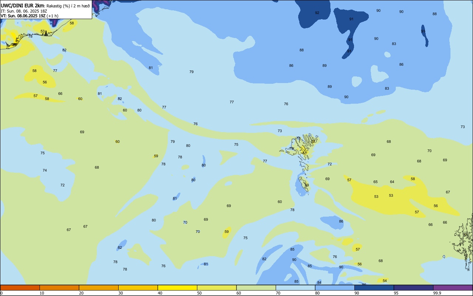Click the "30" legend tick label
Screen dimensions: 473x296
click(120, 293)
